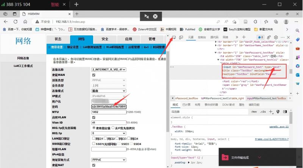This screenshot has height=168, width=303.
Task: Toggle the :hov element state button
Action: (254, 111)
